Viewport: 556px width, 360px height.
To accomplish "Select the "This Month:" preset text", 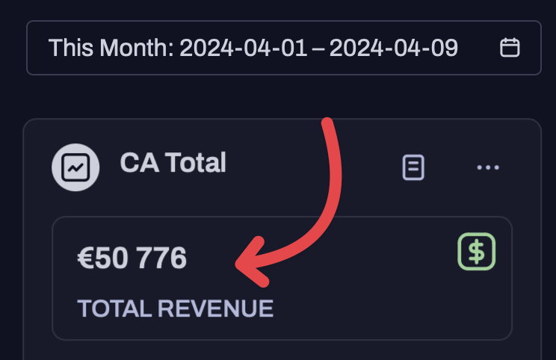I will (x=111, y=48).
